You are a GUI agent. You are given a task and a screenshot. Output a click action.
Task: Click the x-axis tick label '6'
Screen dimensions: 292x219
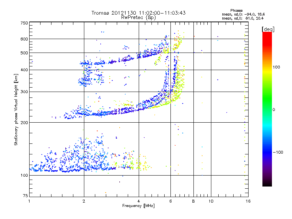[170, 201]
